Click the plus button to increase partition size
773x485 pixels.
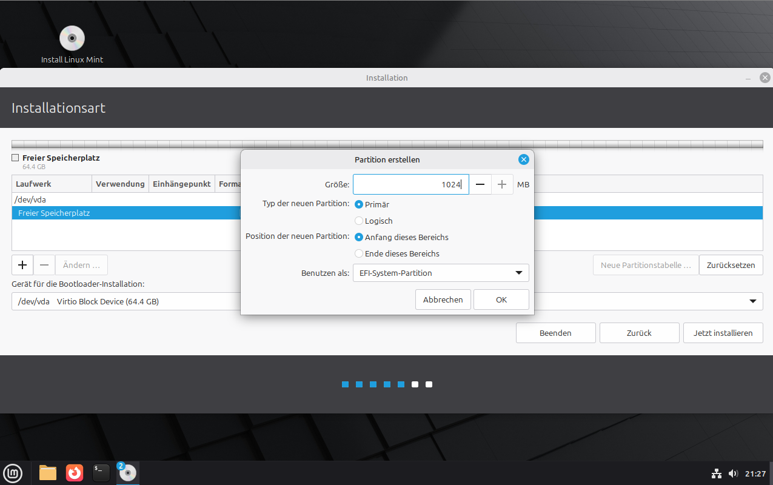tap(502, 184)
